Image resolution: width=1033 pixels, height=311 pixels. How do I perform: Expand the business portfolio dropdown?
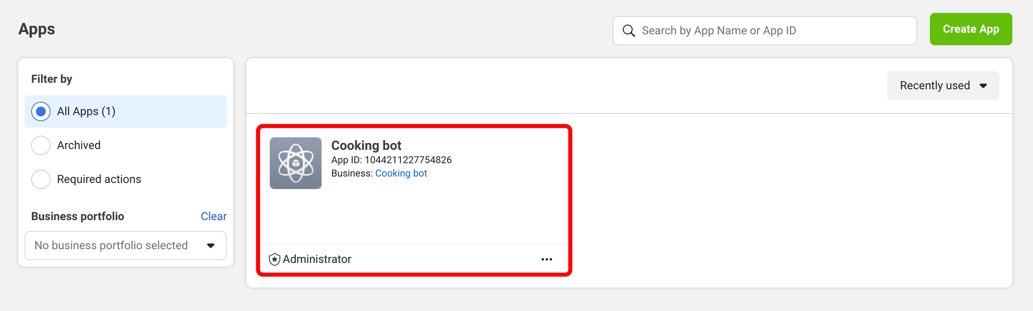coord(125,245)
